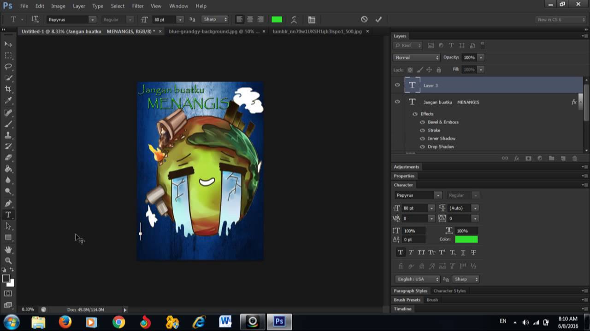Hide the Drop Shadow effect
The height and width of the screenshot is (331, 590).
(422, 147)
